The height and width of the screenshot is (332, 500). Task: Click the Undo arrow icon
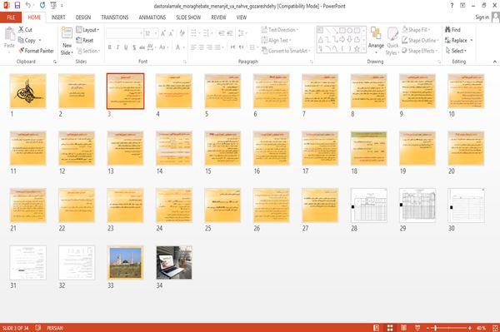[x=28, y=6]
